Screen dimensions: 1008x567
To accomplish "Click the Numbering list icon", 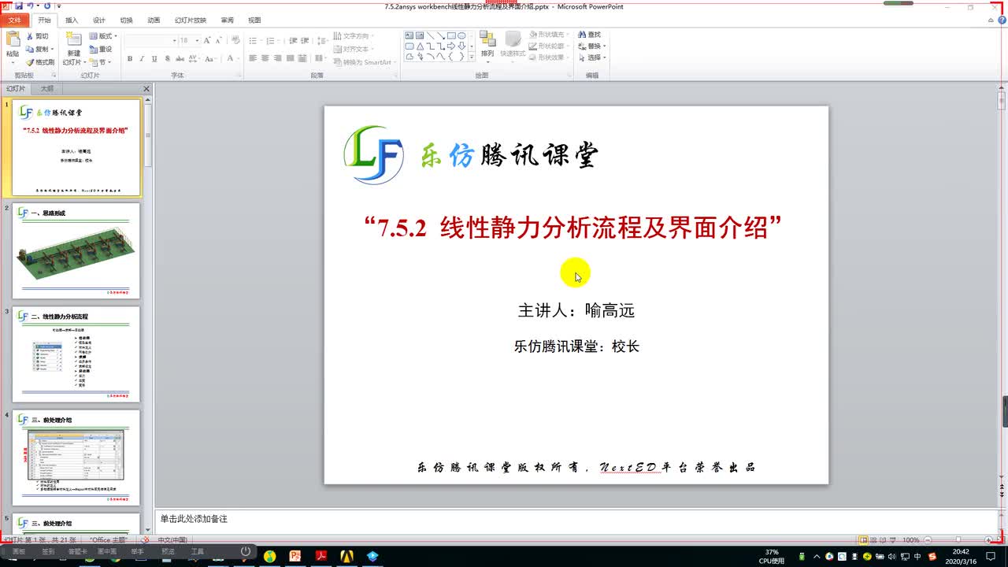I will pyautogui.click(x=271, y=41).
